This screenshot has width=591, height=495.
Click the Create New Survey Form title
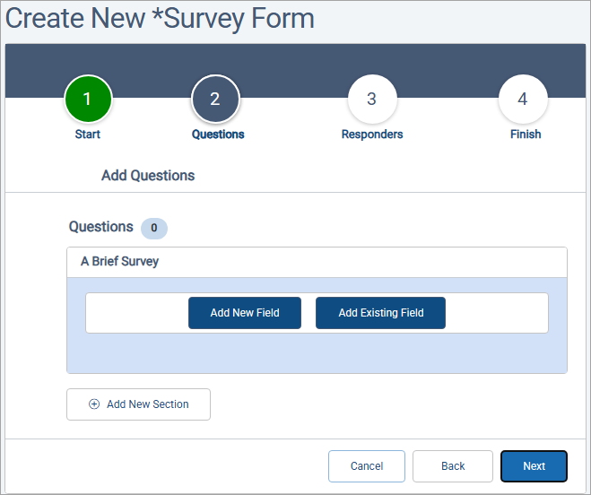(161, 18)
